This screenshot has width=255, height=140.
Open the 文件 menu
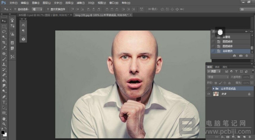pyautogui.click(x=13, y=3)
